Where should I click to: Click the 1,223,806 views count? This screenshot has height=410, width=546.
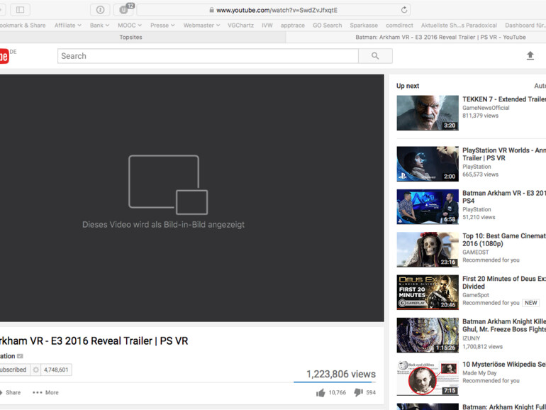point(341,374)
